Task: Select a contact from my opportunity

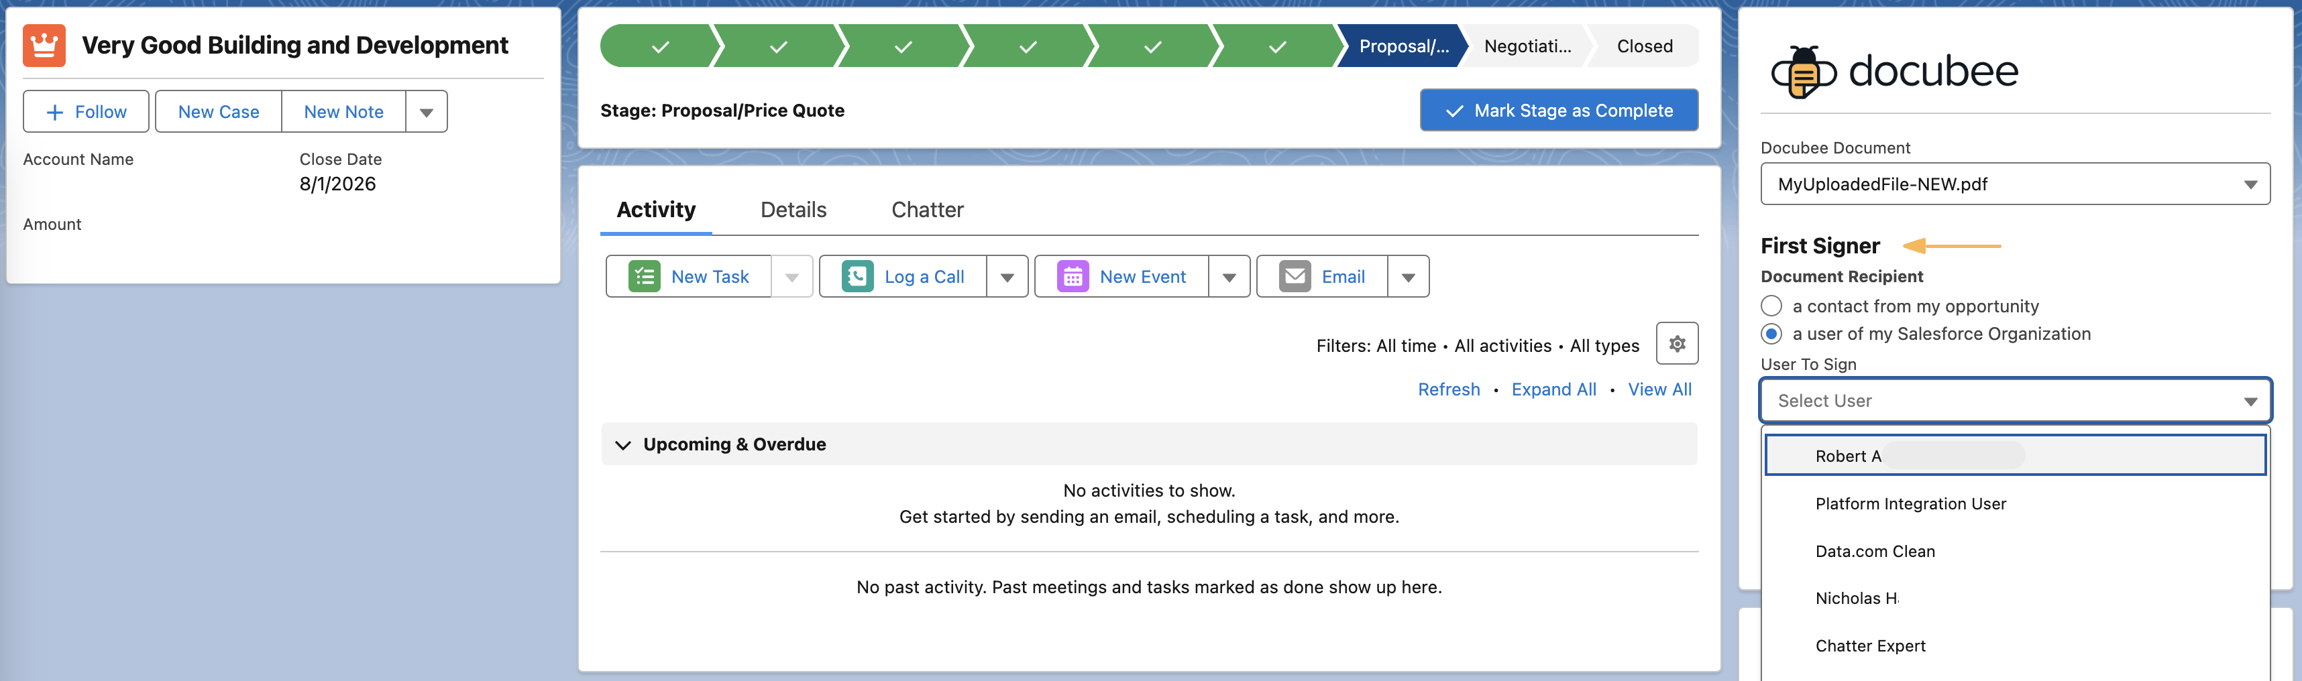Action: pos(1771,306)
